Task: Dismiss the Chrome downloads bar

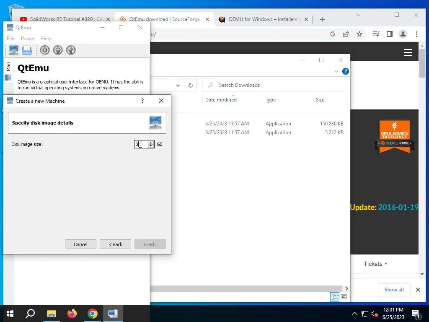Action: click(418, 290)
